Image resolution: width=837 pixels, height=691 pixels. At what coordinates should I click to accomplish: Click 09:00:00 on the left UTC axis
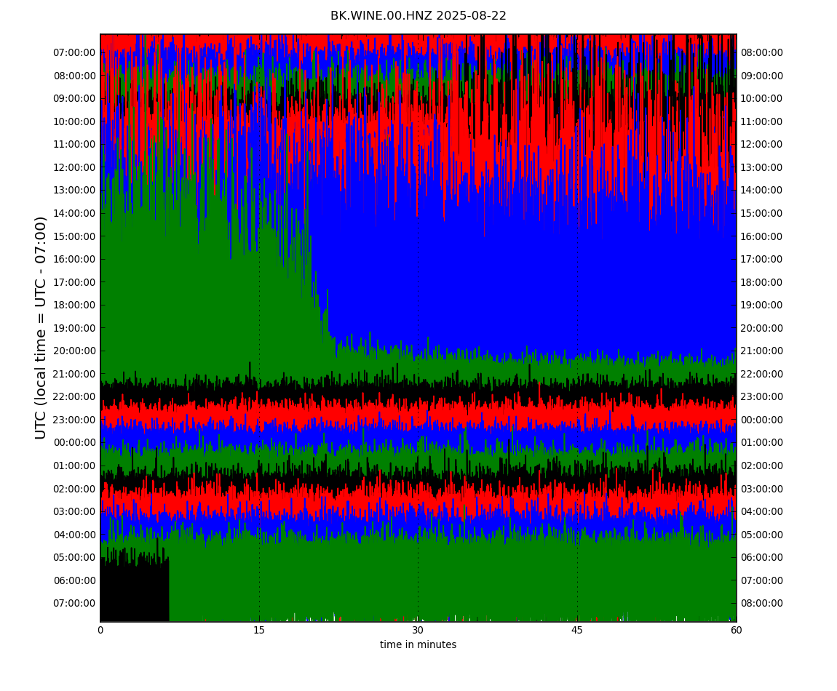(x=74, y=99)
